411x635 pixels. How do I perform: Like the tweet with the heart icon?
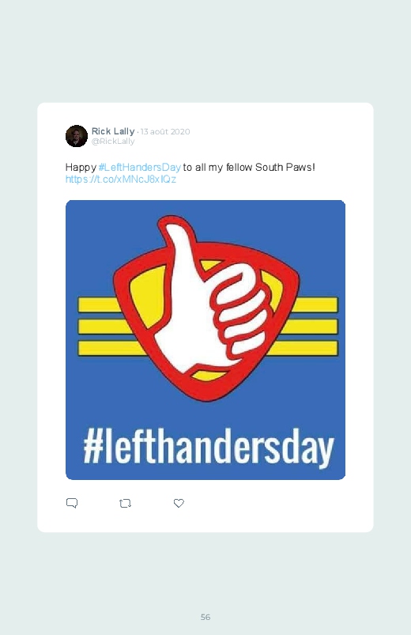pyautogui.click(x=179, y=503)
